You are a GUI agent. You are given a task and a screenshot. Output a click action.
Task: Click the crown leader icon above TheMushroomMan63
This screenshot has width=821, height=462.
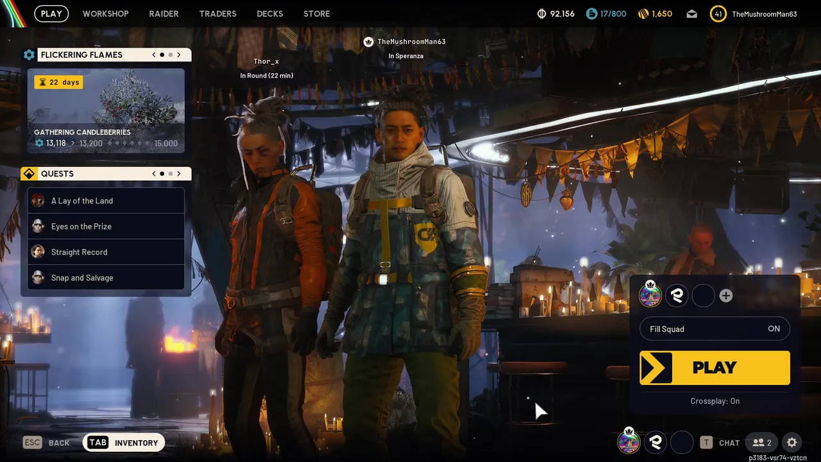coord(368,42)
